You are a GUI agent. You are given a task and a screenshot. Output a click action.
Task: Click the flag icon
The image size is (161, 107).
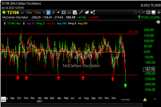point(140,12)
